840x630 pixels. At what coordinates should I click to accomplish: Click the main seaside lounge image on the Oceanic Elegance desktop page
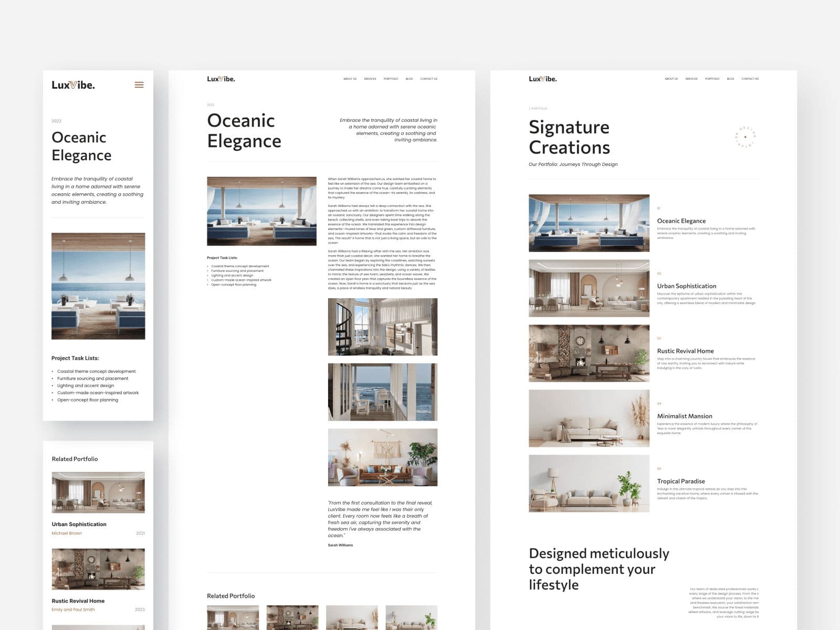[x=261, y=211]
